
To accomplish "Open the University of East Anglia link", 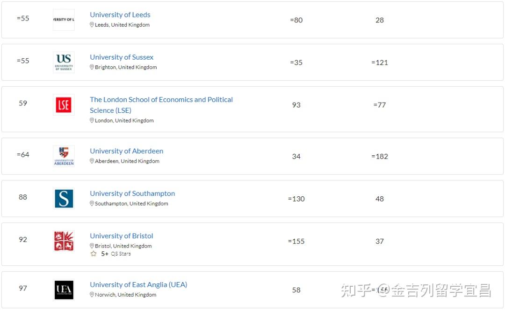I will click(138, 284).
